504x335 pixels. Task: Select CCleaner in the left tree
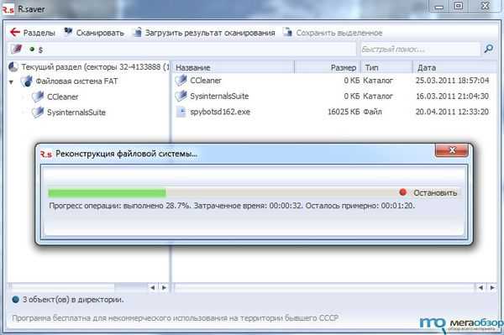[63, 97]
